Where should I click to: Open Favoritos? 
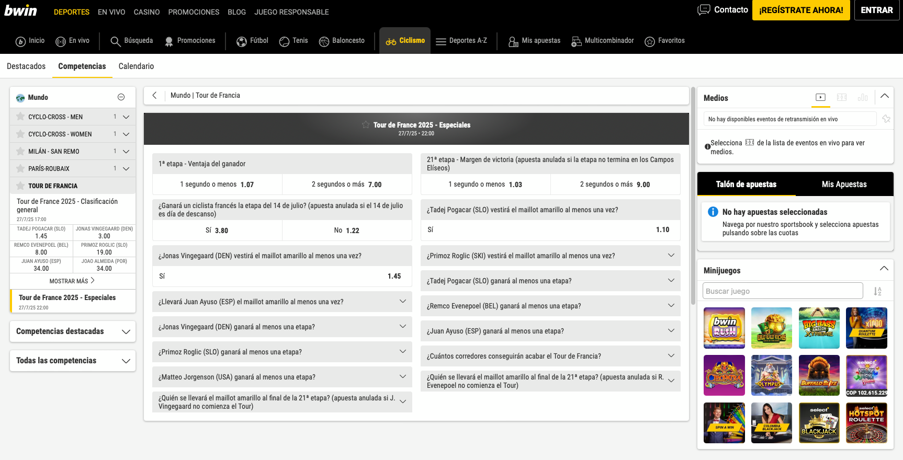(x=664, y=41)
